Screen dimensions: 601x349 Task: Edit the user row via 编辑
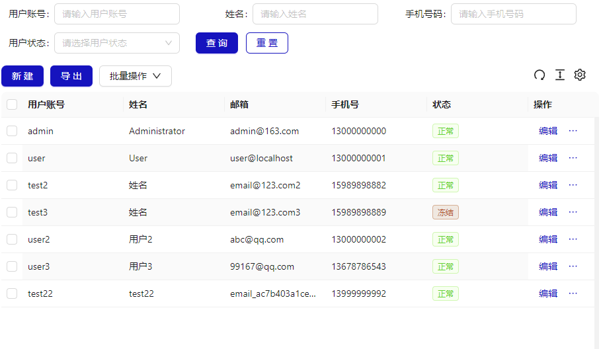tap(548, 158)
